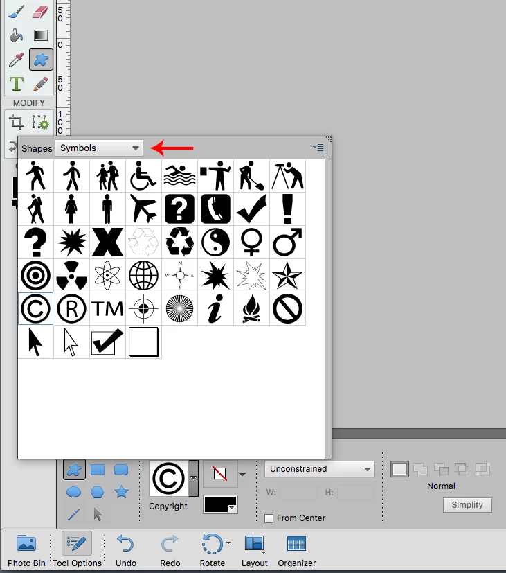
Task: Choose the atom shape
Action: click(x=107, y=275)
